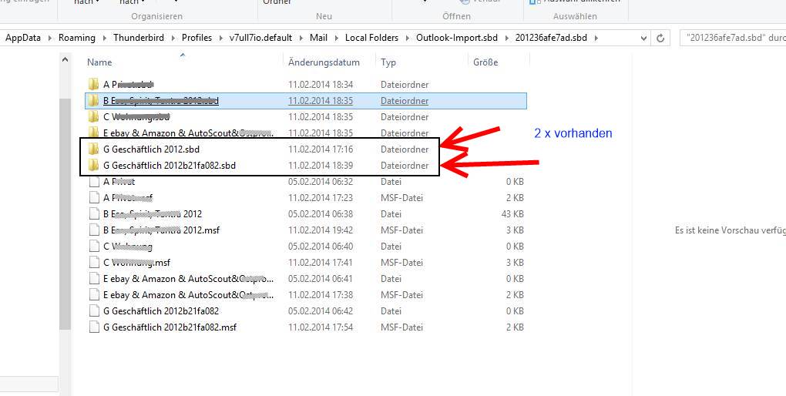Click the file icon of the A file dated 06:32
This screenshot has height=396, width=786.
[94, 182]
